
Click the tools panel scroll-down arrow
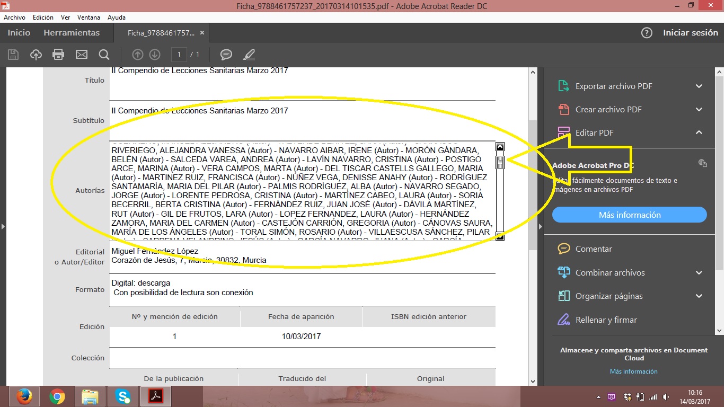[x=719, y=330]
